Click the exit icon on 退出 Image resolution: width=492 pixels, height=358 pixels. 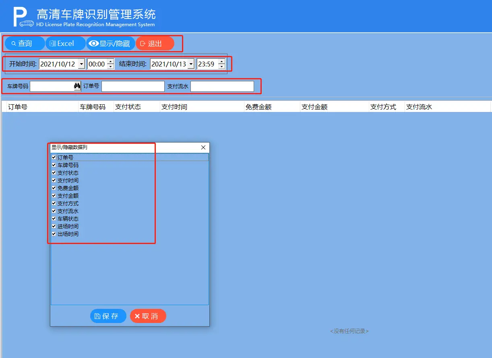[x=143, y=43]
